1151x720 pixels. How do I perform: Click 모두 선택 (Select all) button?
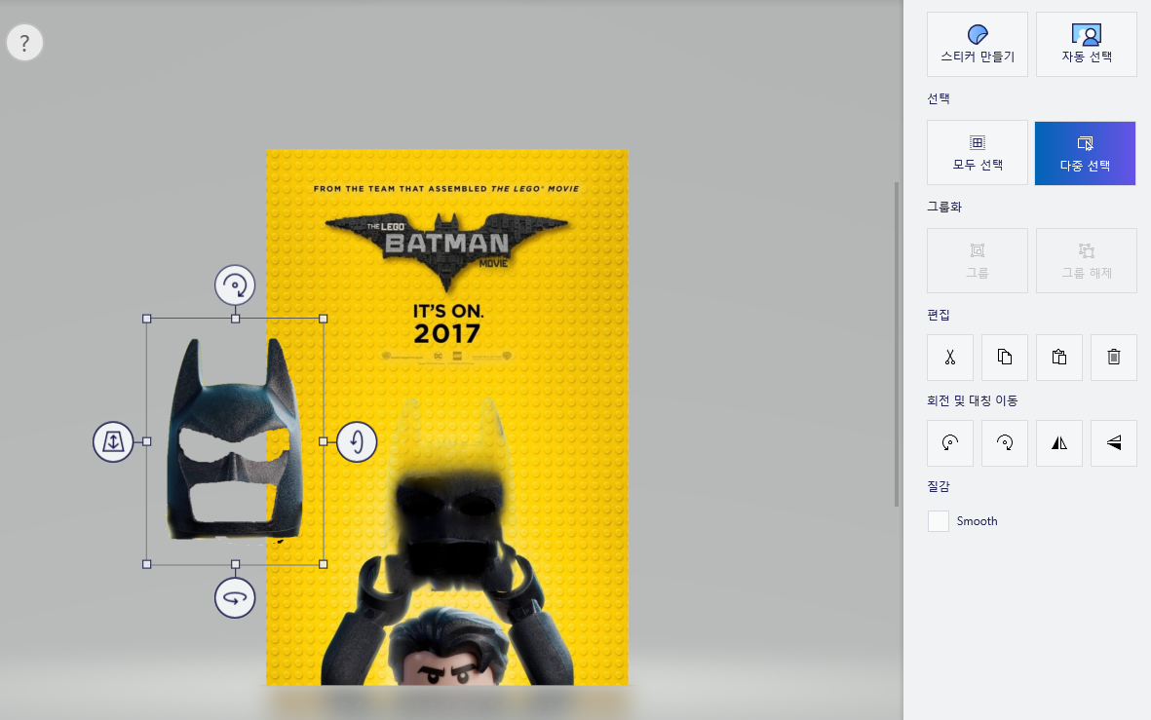(977, 153)
